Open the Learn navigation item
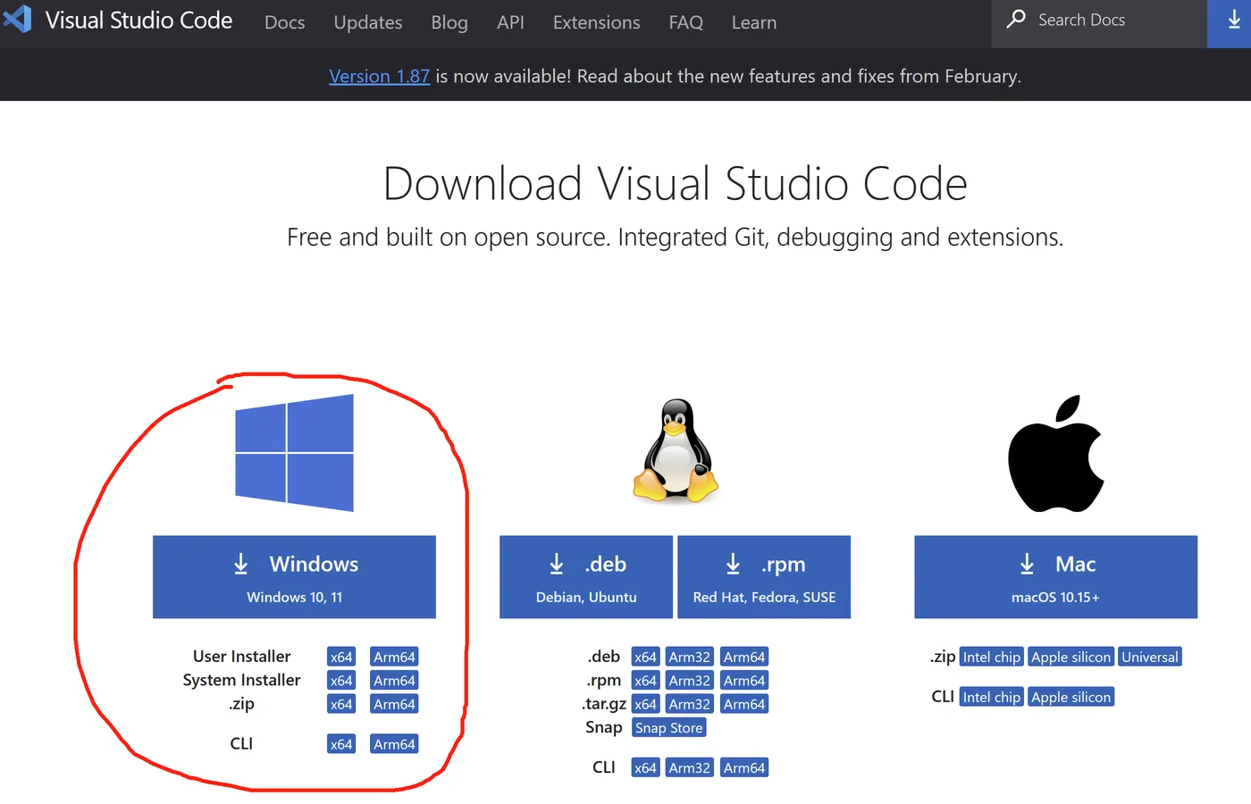The image size is (1251, 804). tap(753, 22)
